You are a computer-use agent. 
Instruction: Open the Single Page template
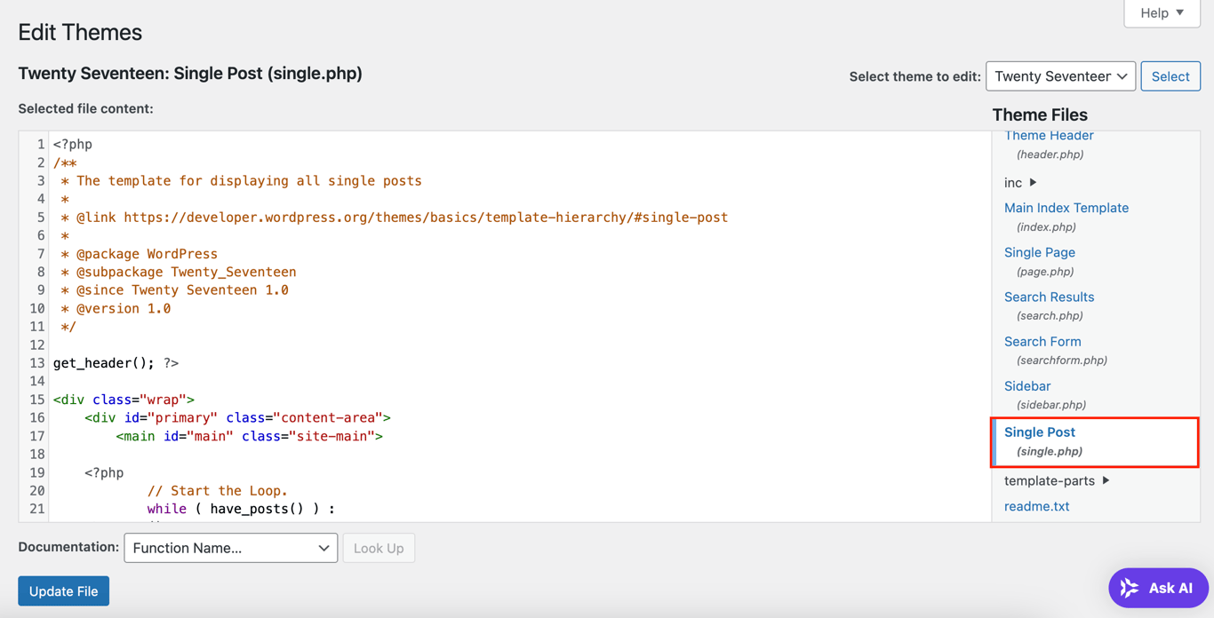1039,252
